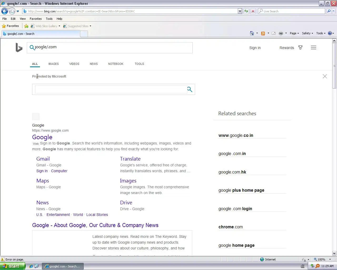The width and height of the screenshot is (337, 270).
Task: Click the magnifier in Bing search box
Action: [32, 47]
